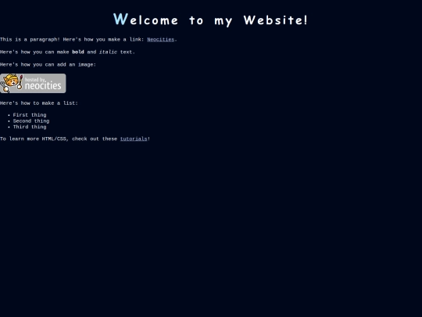Image resolution: width=422 pixels, height=317 pixels.
Task: Select the "First thing" list item
Action: (30, 115)
